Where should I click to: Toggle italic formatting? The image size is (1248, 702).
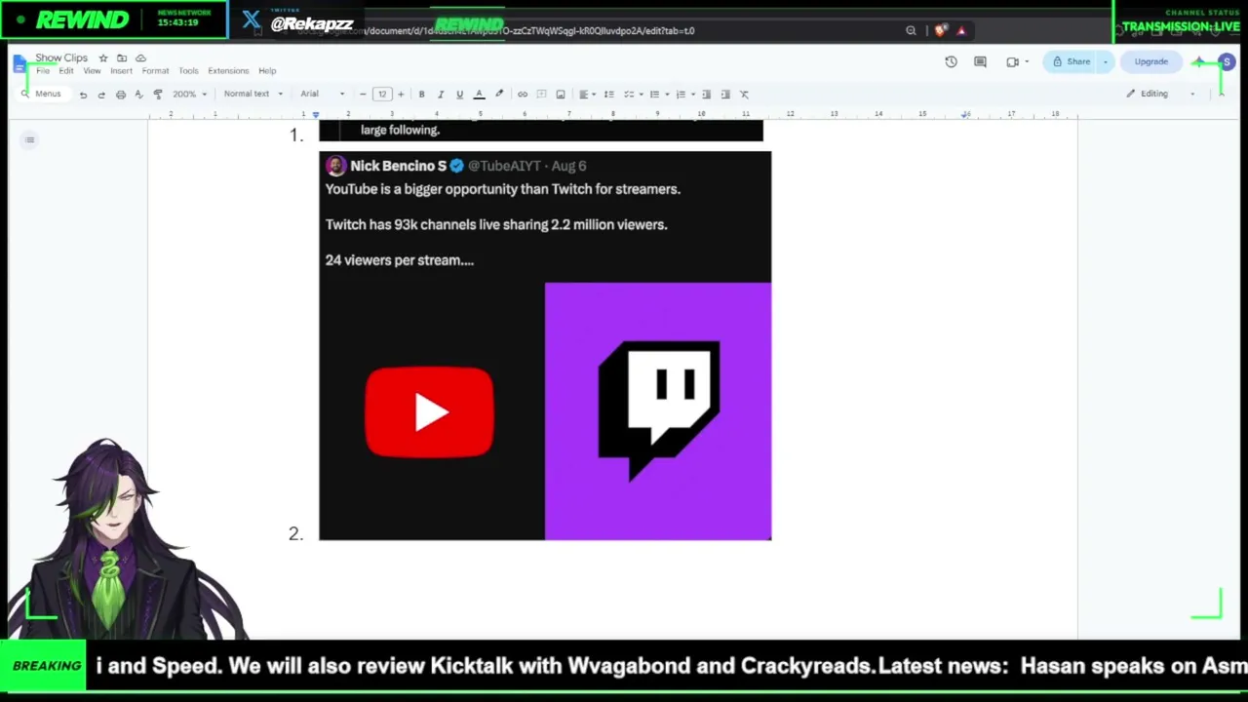pos(441,95)
